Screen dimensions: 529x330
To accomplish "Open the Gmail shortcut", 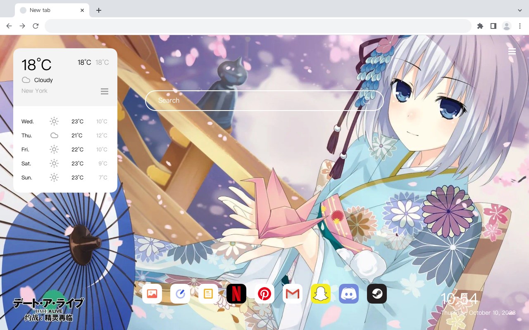I will tap(293, 294).
